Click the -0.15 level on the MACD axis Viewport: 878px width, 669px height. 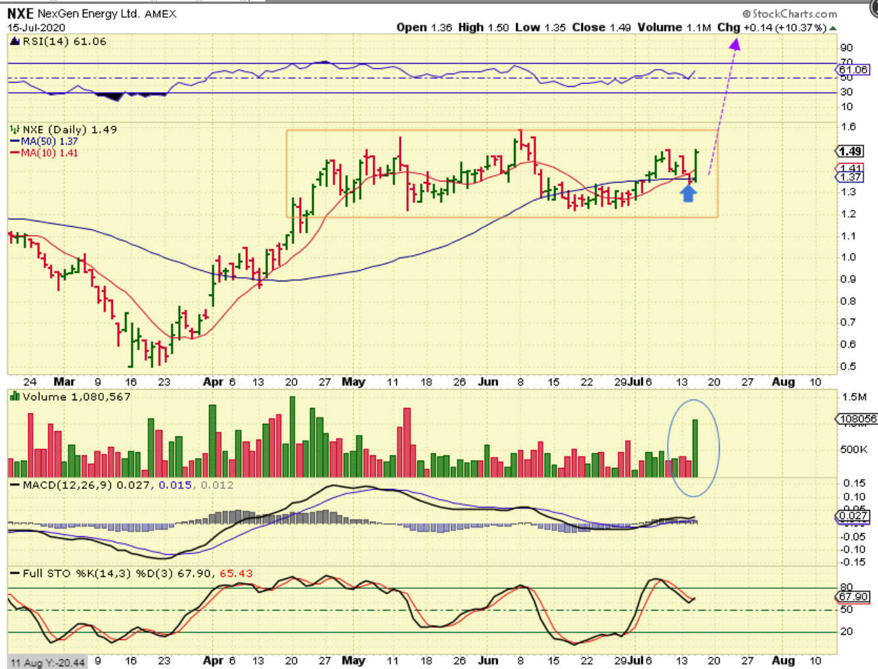854,562
